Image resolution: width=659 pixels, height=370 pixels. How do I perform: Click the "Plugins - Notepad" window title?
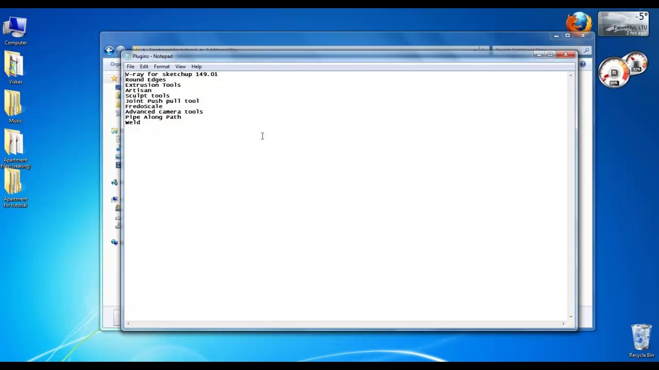pyautogui.click(x=152, y=56)
